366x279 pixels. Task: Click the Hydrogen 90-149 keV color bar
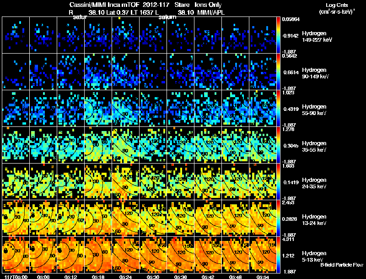pyautogui.click(x=278, y=72)
